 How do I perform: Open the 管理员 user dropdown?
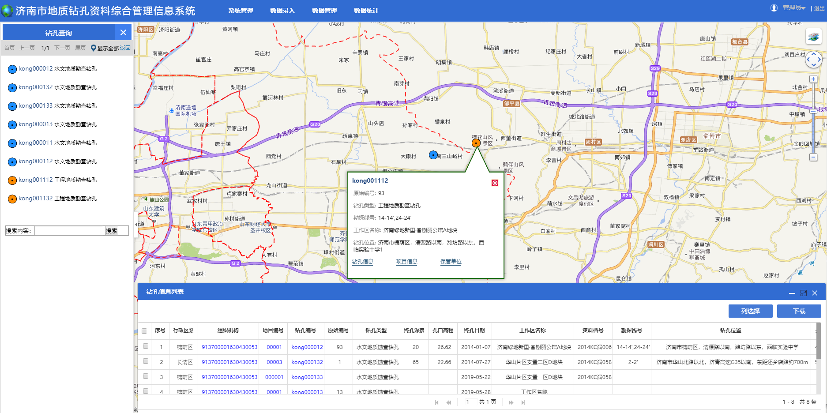click(794, 8)
